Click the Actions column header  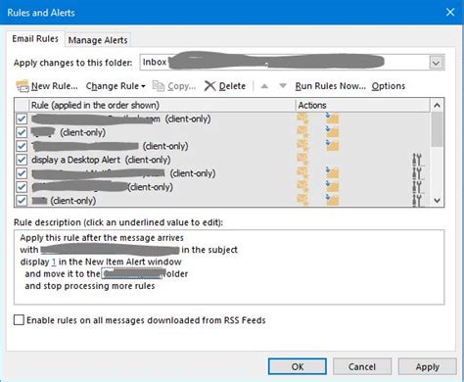pos(363,105)
